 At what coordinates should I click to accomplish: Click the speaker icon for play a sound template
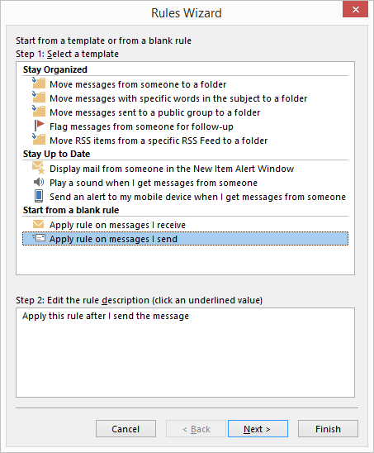tap(39, 182)
